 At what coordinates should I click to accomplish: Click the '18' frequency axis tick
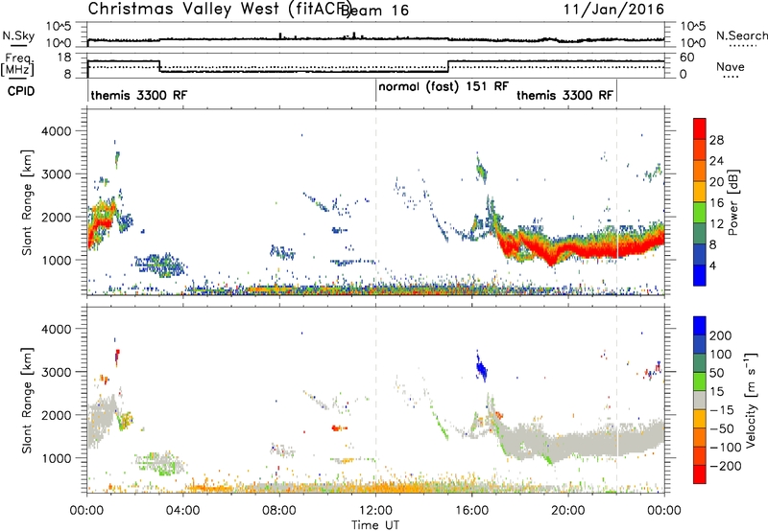pyautogui.click(x=64, y=58)
